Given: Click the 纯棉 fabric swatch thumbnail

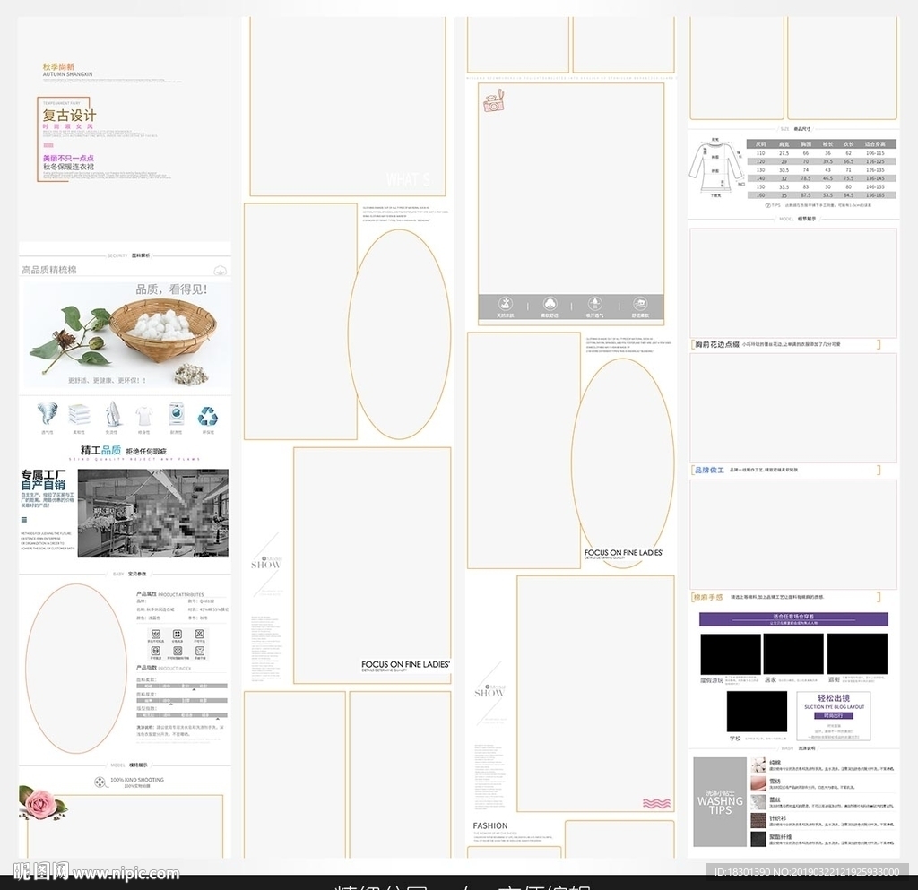Looking at the screenshot, I should pos(759,765).
